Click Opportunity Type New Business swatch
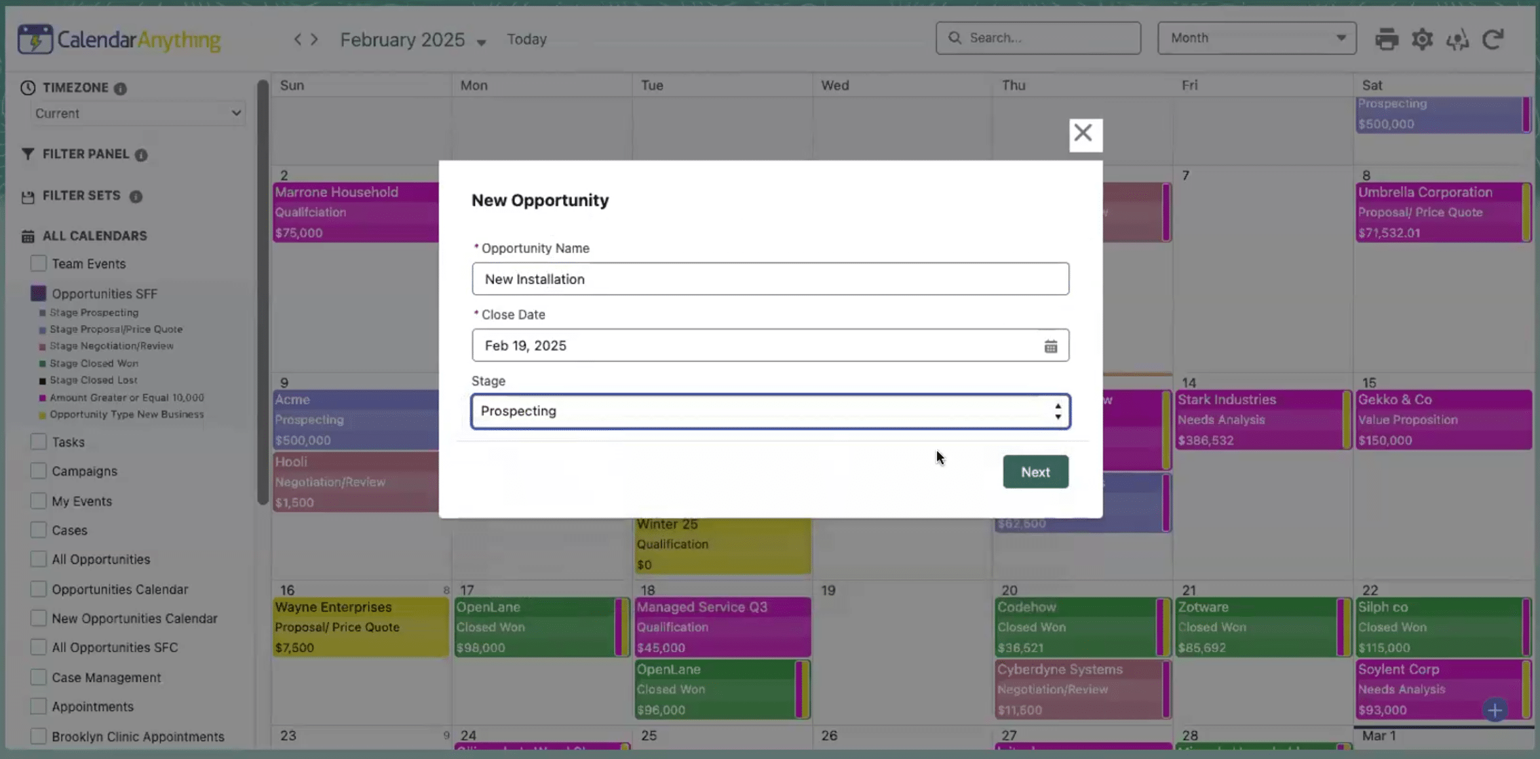This screenshot has height=759, width=1540. click(43, 415)
